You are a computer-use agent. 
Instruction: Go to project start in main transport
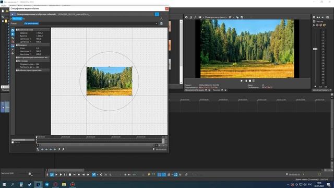[x=74, y=174]
